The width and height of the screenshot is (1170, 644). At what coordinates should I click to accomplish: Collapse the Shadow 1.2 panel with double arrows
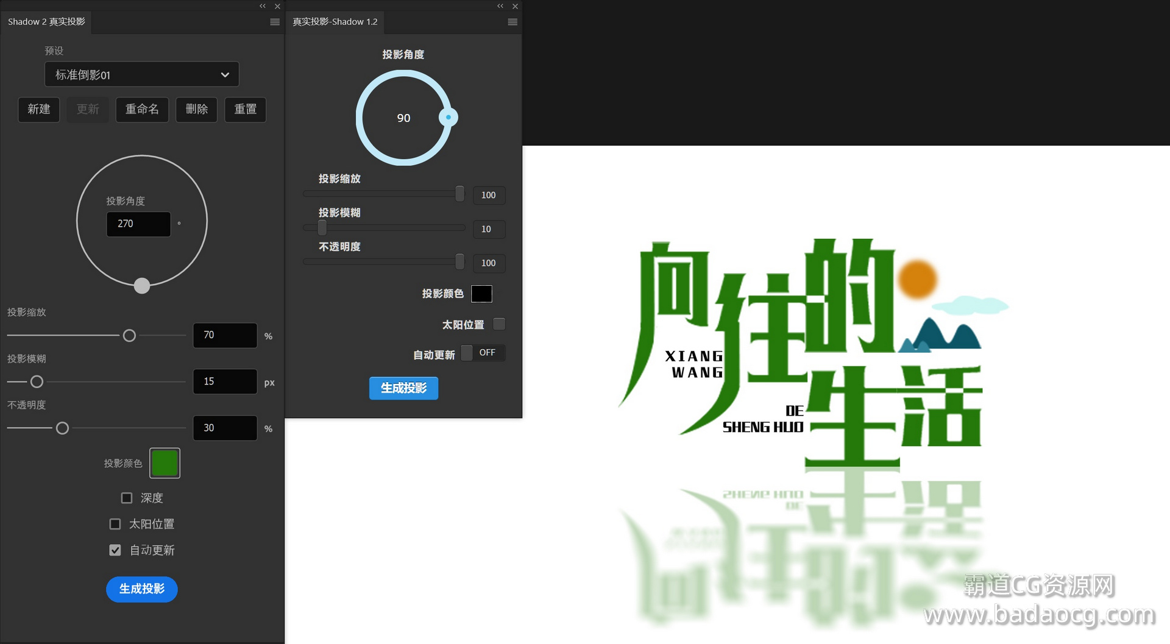500,6
